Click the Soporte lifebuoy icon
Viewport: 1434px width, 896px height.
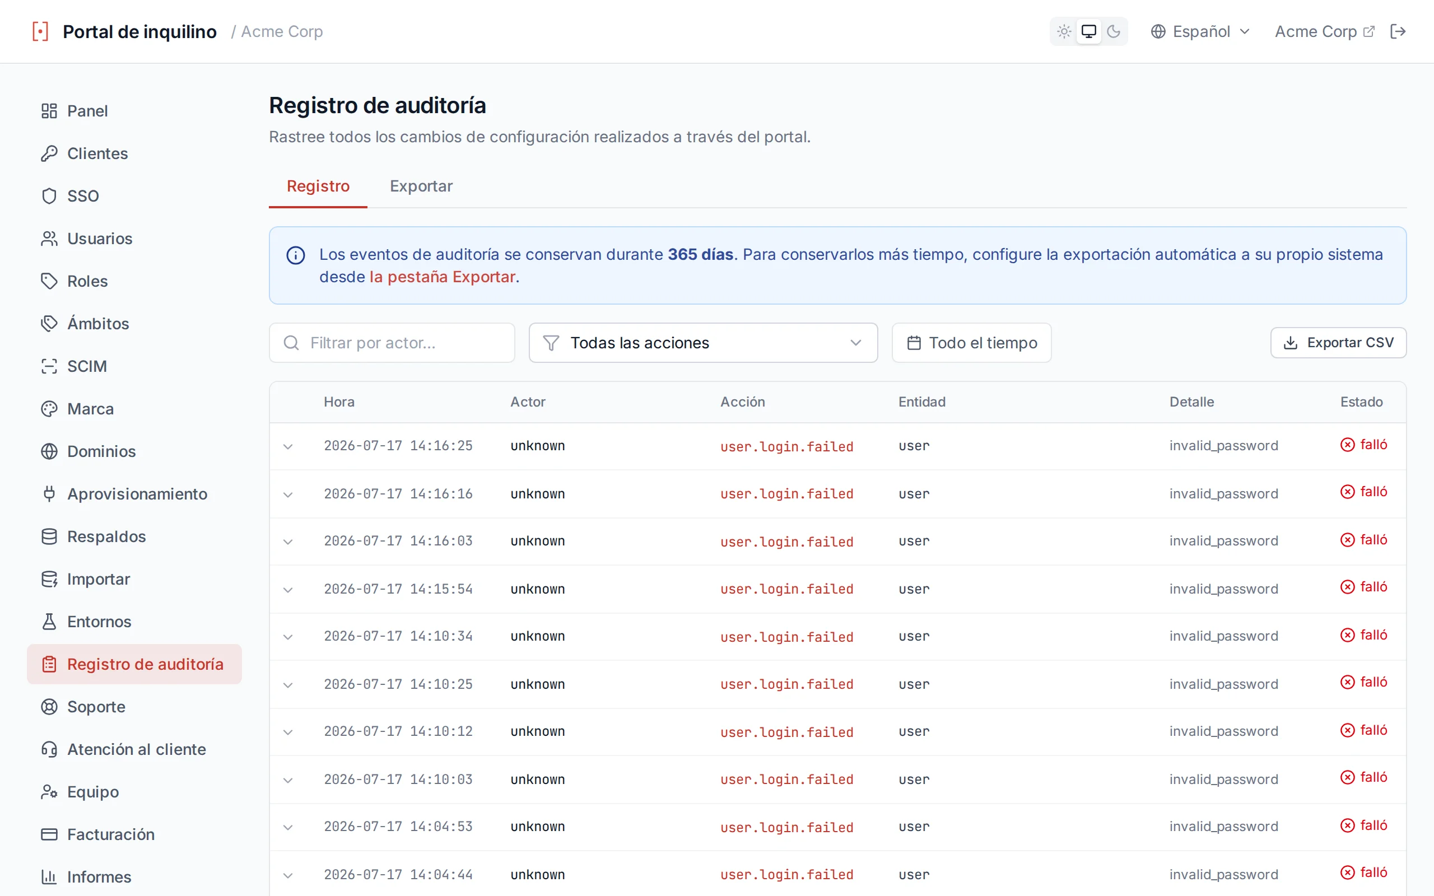coord(49,707)
